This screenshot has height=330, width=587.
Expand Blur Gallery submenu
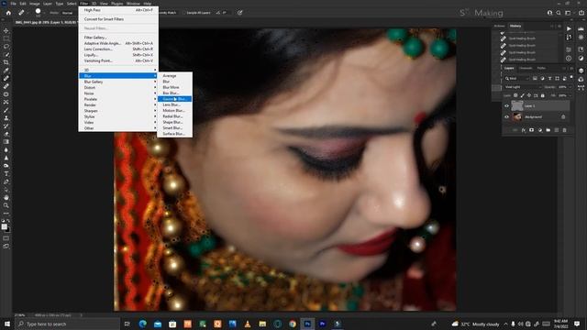click(118, 82)
